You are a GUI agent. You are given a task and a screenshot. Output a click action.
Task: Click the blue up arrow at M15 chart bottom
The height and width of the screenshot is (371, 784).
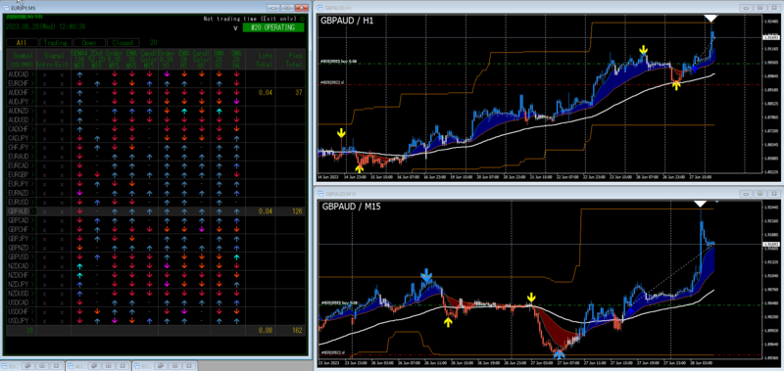(559, 354)
